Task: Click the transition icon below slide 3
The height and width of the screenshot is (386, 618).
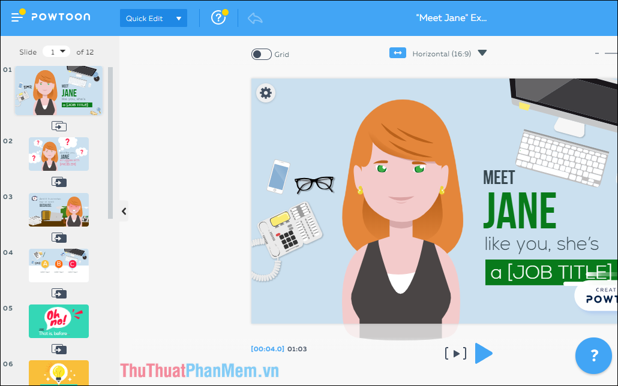Action: pos(58,237)
